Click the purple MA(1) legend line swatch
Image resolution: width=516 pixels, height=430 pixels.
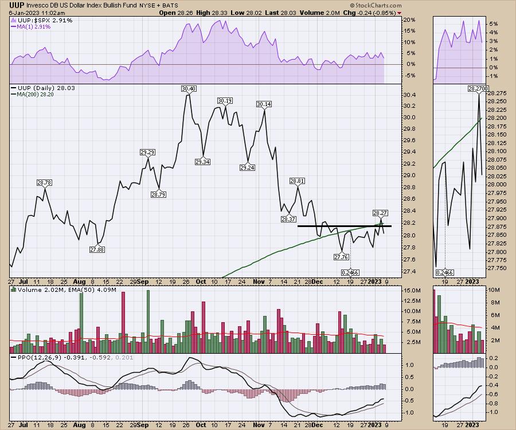14,26
